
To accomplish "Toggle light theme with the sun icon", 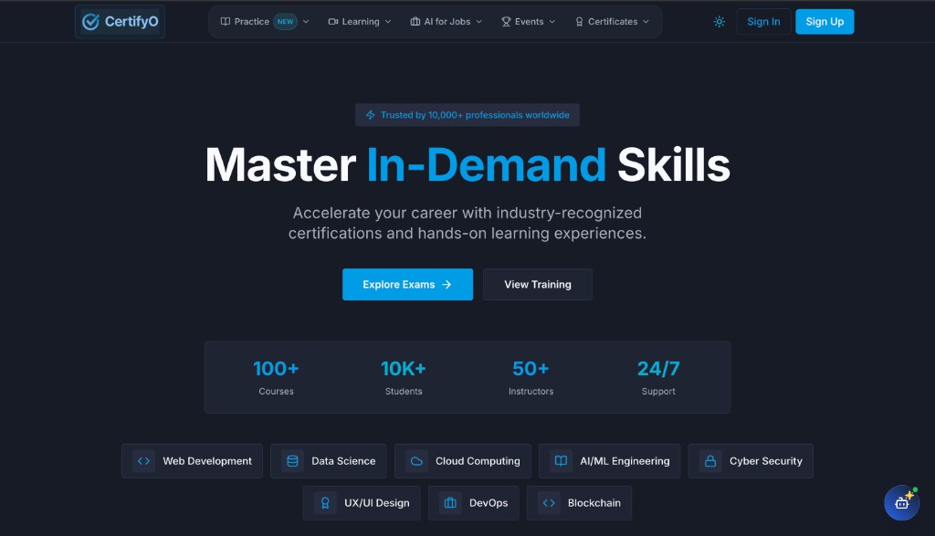I will (x=720, y=22).
